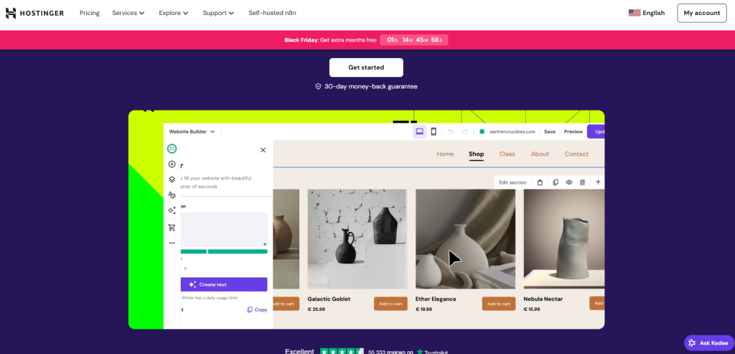Select the Class tab in demo site
This screenshot has width=735, height=354.
click(507, 154)
